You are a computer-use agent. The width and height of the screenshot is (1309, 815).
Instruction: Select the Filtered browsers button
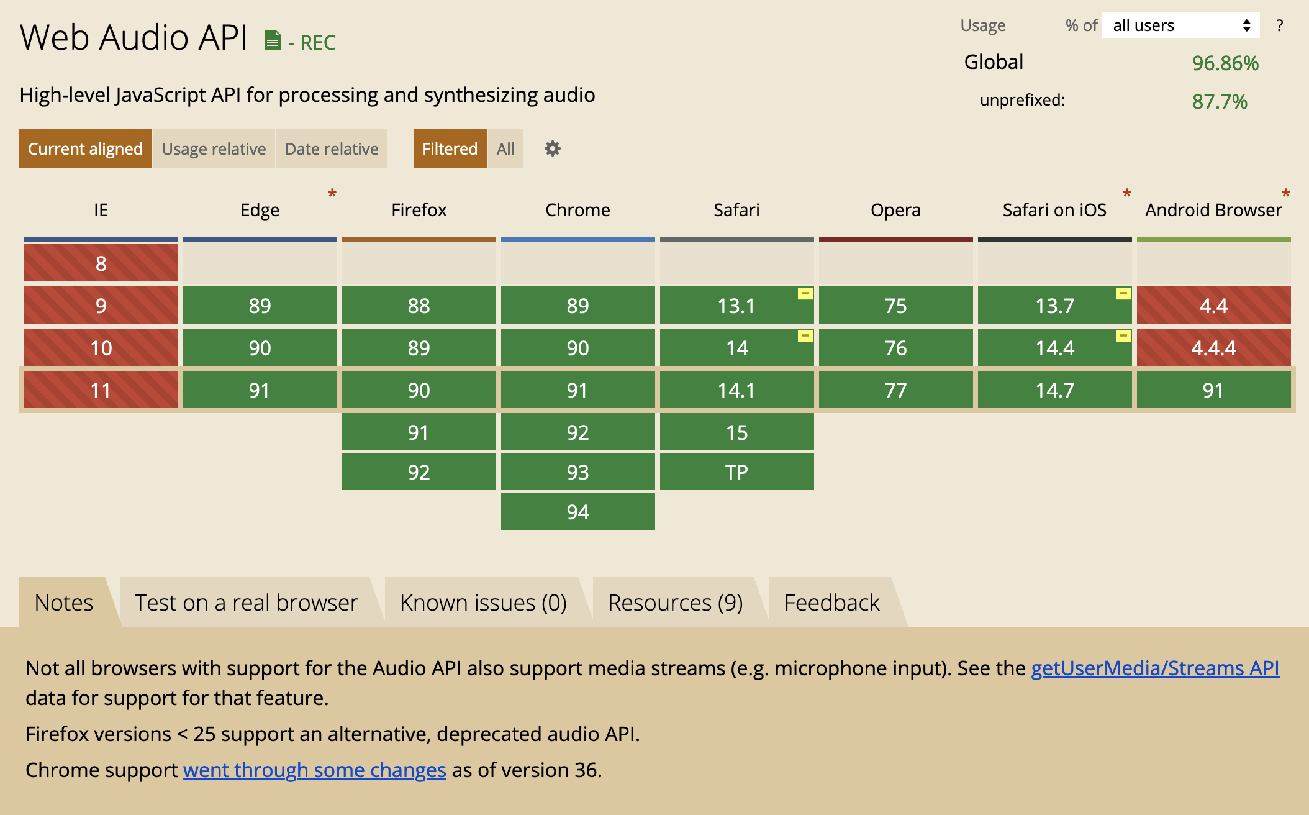(x=450, y=149)
